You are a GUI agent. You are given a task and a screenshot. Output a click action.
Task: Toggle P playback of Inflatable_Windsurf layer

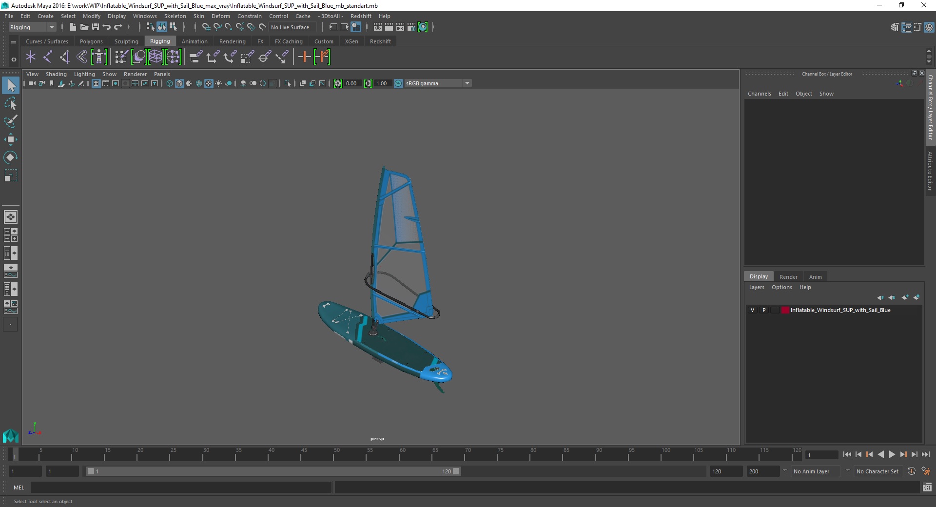764,310
